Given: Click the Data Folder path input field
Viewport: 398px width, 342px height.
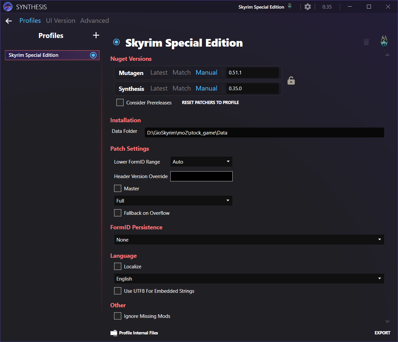Looking at the screenshot, I should point(264,133).
